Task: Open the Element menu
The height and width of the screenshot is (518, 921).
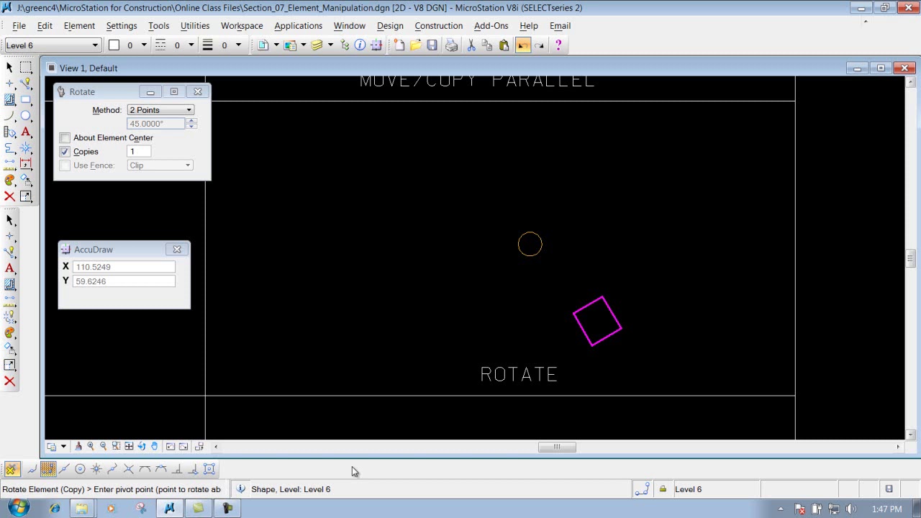Action: coord(79,26)
